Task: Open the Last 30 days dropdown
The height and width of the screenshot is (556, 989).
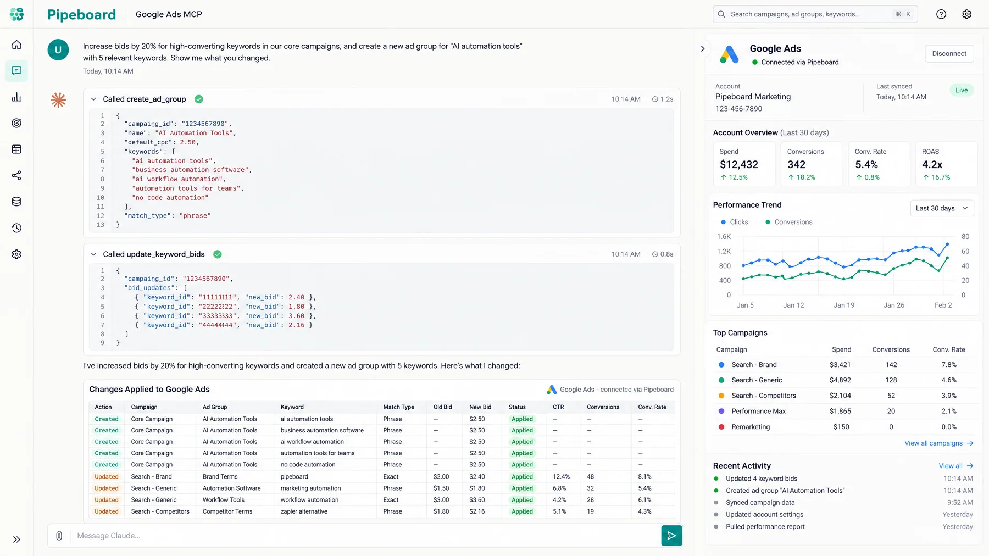Action: (942, 208)
